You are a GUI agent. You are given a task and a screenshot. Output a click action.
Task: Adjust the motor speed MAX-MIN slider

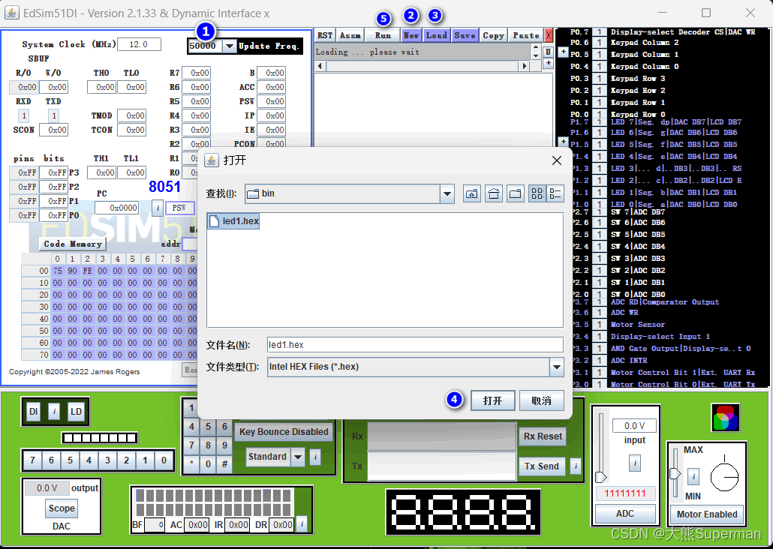[675, 473]
